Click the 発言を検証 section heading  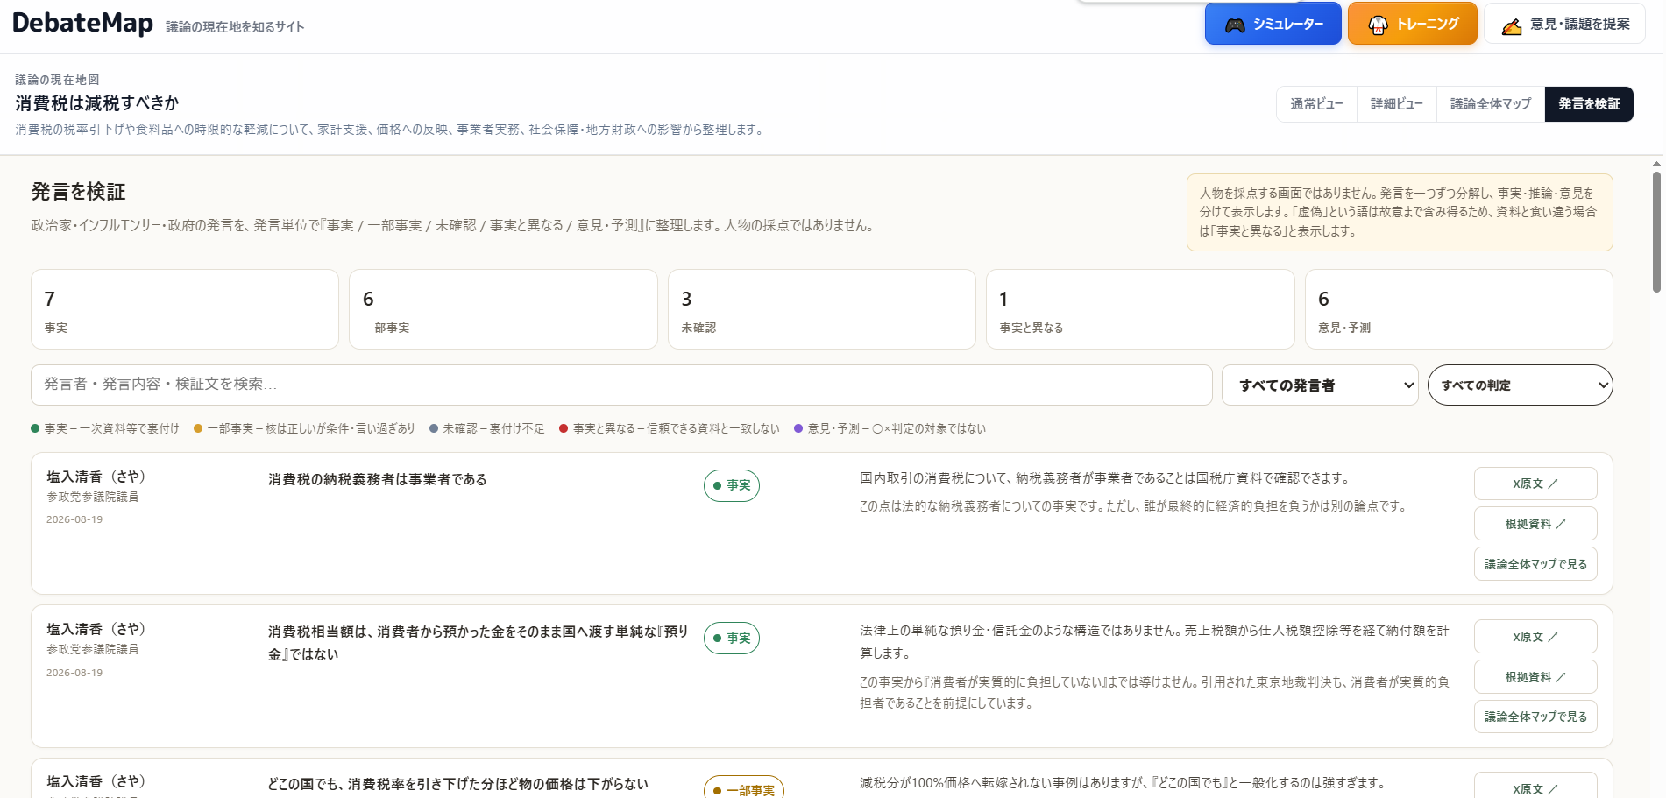coord(79,192)
